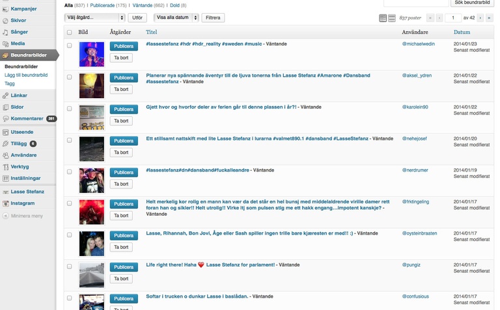500x310 pixels.
Task: Tick the select-all checkbox in table header
Action: [x=70, y=32]
